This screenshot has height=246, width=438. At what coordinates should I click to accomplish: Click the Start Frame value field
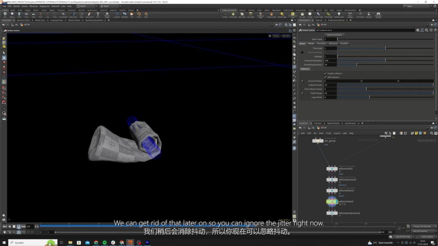click(x=330, y=39)
